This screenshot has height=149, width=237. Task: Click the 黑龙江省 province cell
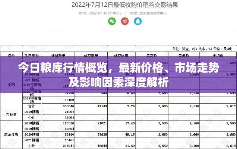coord(11,133)
